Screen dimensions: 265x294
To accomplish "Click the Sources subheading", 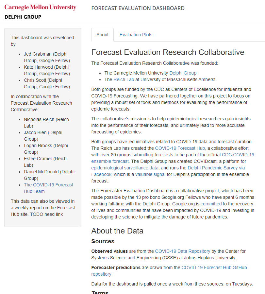I will click(x=103, y=241).
